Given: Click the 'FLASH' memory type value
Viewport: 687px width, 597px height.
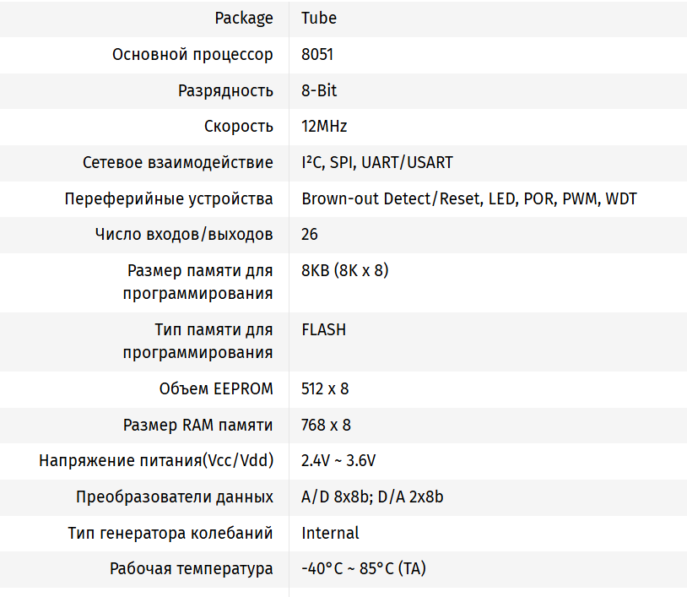Looking at the screenshot, I should pos(323,329).
